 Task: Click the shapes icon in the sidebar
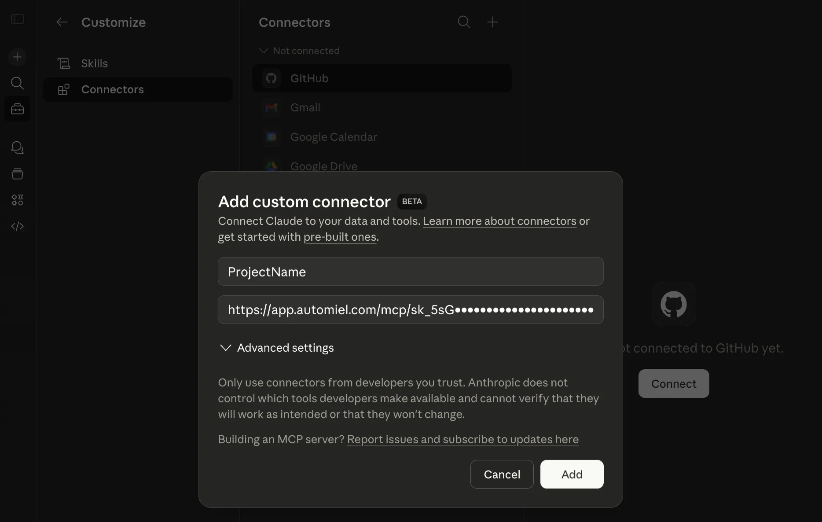pyautogui.click(x=17, y=199)
